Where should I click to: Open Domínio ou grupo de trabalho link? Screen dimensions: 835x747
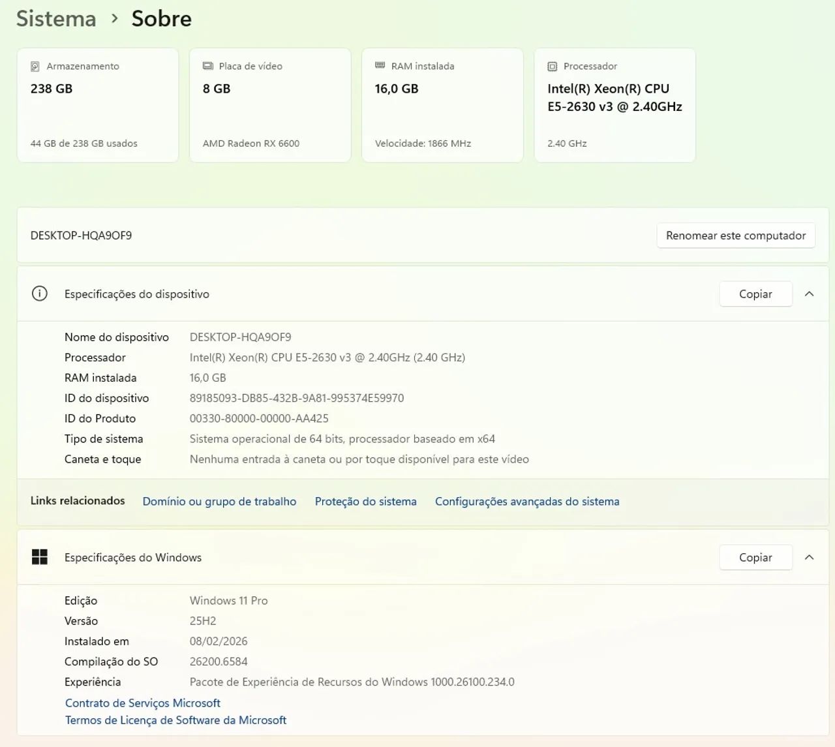pos(219,502)
